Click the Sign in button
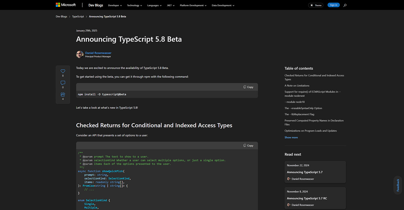Viewport: 404px width, 210px height. point(334,5)
